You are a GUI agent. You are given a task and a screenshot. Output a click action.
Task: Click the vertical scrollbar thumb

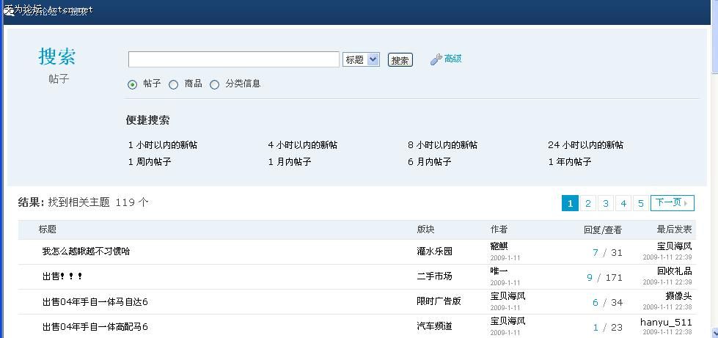click(714, 37)
